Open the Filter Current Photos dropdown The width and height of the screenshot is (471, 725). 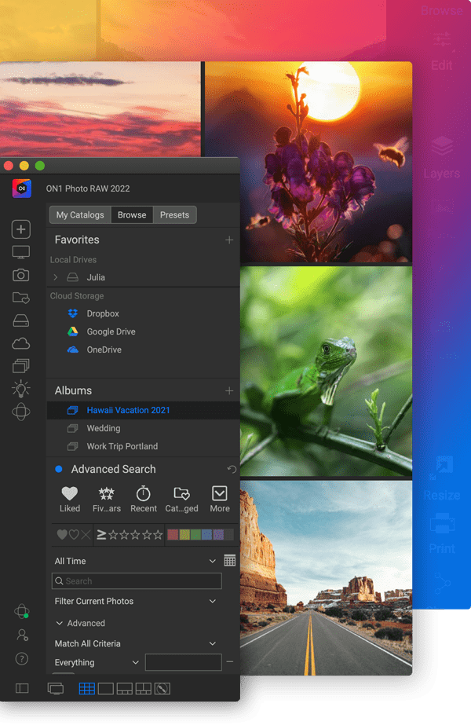coord(135,601)
